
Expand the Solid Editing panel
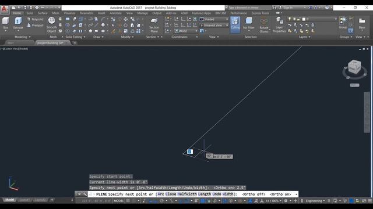tap(75, 37)
